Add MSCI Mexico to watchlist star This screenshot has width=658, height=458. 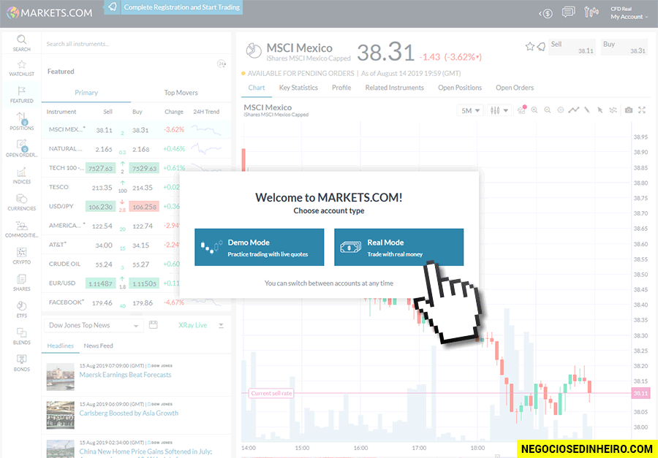[x=529, y=47]
